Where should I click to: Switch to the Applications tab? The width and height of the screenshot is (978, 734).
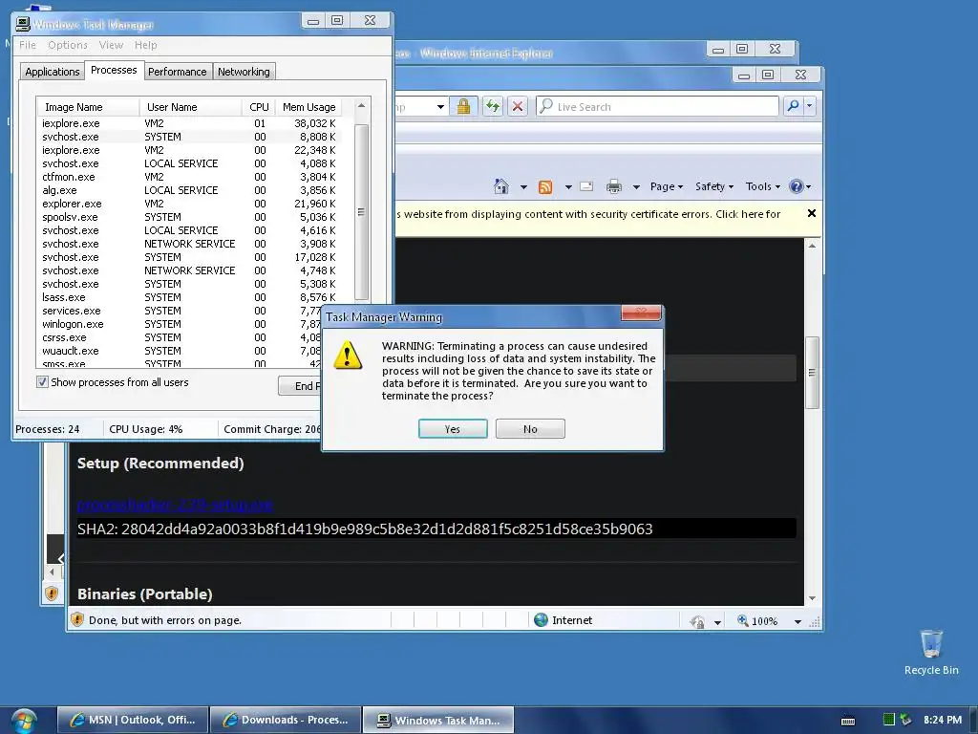[x=52, y=72]
